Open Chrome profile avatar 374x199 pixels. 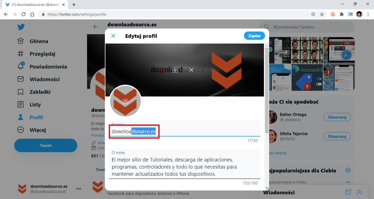pos(359,14)
